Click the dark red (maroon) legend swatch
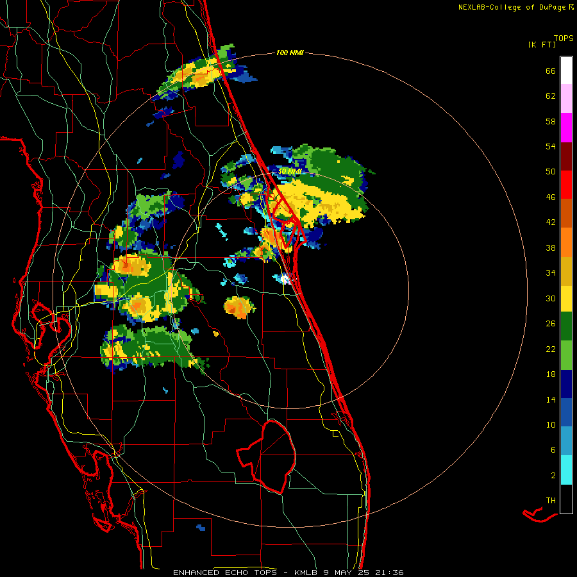577x577 pixels. (x=566, y=156)
